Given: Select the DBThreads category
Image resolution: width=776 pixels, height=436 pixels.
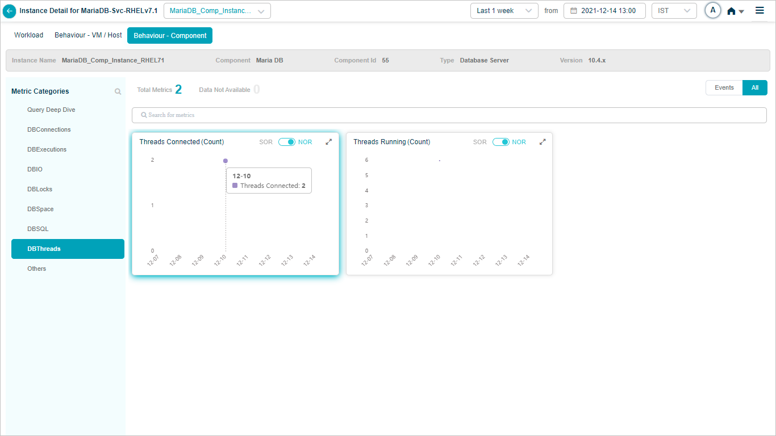Looking at the screenshot, I should pyautogui.click(x=68, y=249).
